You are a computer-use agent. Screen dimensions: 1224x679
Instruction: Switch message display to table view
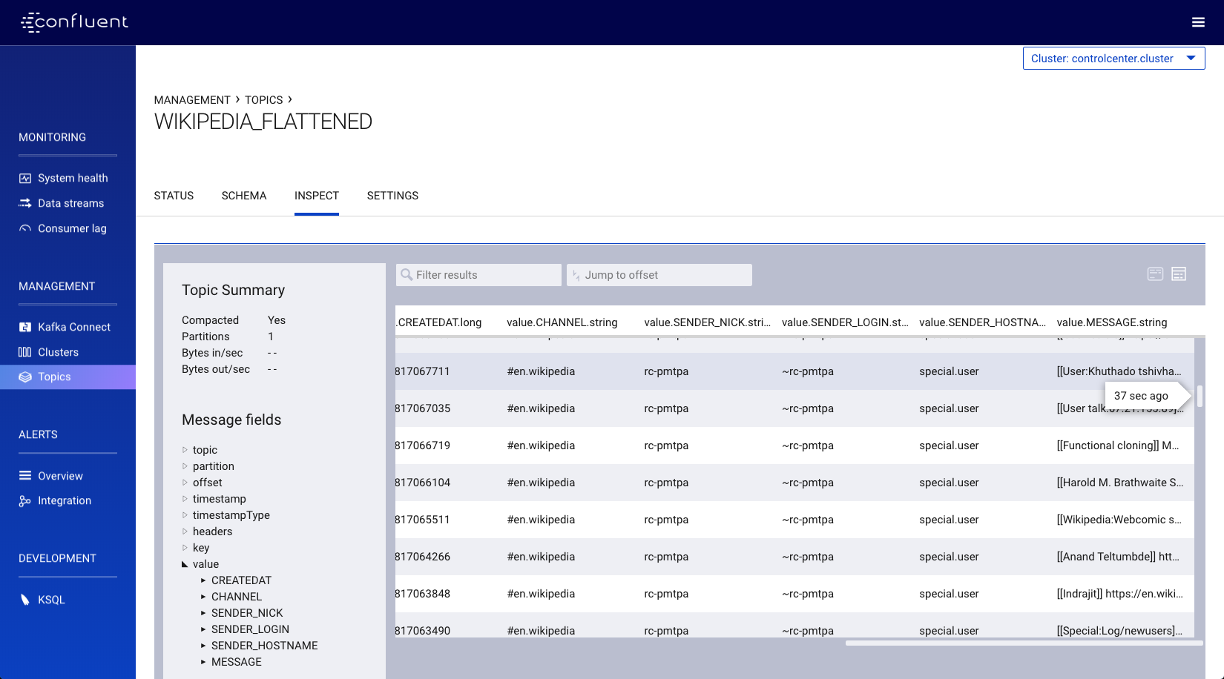click(x=1179, y=274)
